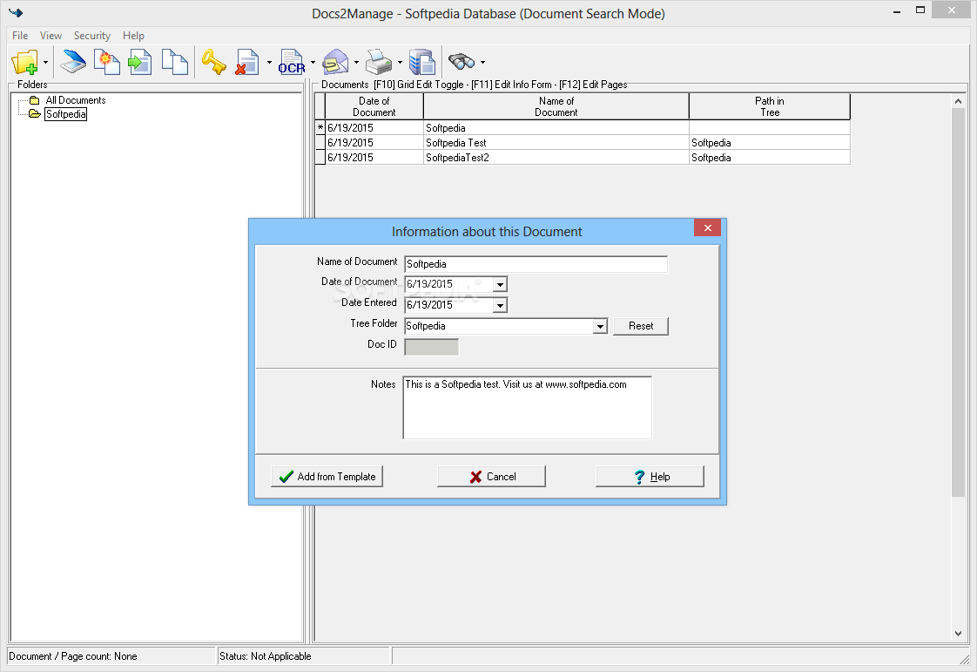Viewport: 977px width, 672px height.
Task: Click the import document green arrow icon
Action: pyautogui.click(x=140, y=63)
